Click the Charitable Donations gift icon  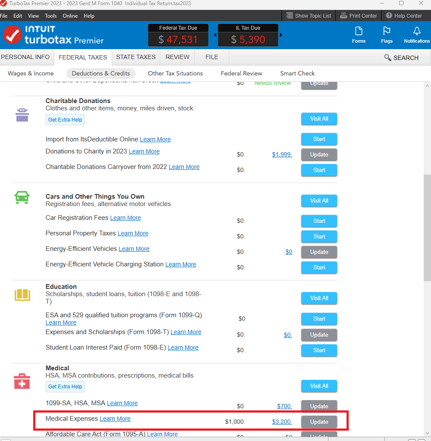coord(22,115)
